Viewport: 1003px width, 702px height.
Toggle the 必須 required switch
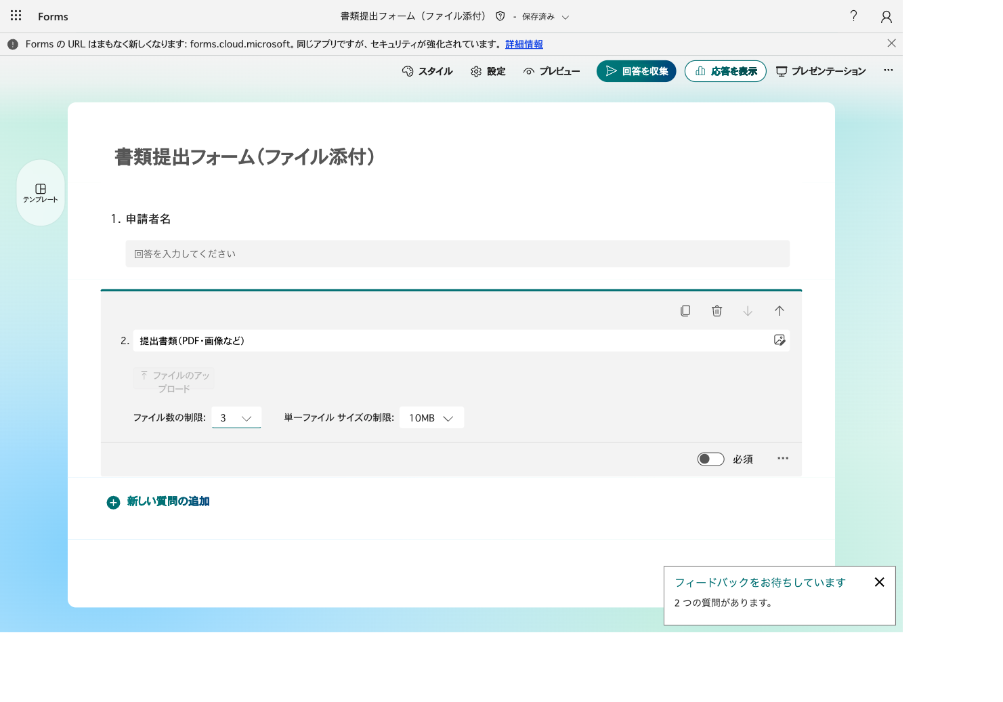coord(710,459)
